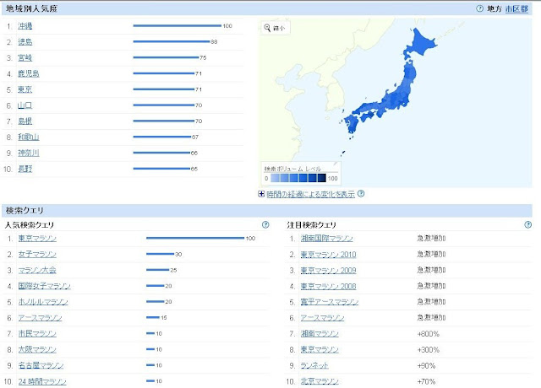This screenshot has height=388, width=541.
Task: Open 寛平アースマラソン rising query
Action: tap(330, 302)
